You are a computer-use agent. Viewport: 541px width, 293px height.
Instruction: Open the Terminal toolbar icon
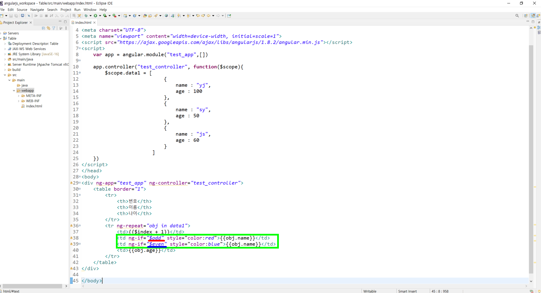[x=22, y=16]
